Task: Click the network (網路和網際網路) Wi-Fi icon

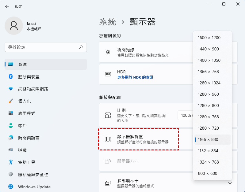Action: (x=11, y=89)
